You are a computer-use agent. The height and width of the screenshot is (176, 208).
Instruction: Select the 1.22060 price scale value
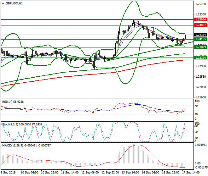[x=201, y=87]
